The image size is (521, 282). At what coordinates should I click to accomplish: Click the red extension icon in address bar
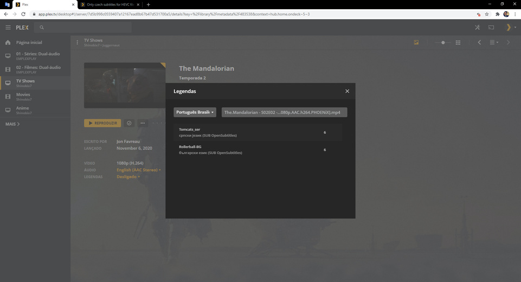[x=479, y=14]
